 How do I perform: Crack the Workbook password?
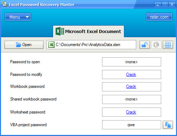click(131, 86)
